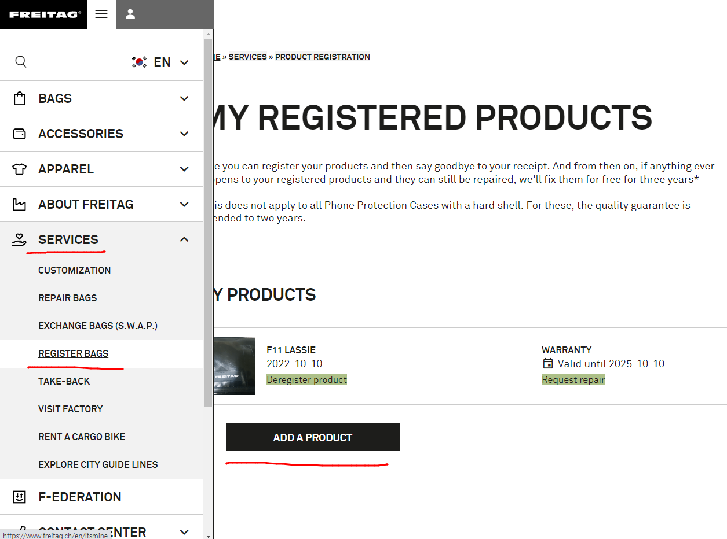Open EXPLORE CITY GUIDE LINES link
Viewport: 727px width, 539px height.
coord(98,464)
